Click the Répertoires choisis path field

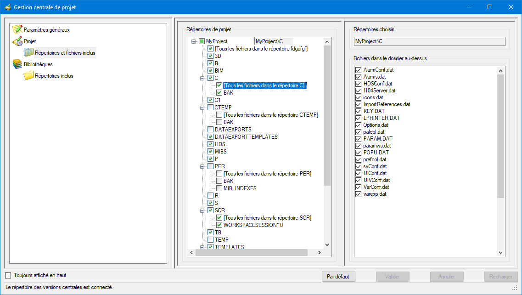pyautogui.click(x=429, y=41)
